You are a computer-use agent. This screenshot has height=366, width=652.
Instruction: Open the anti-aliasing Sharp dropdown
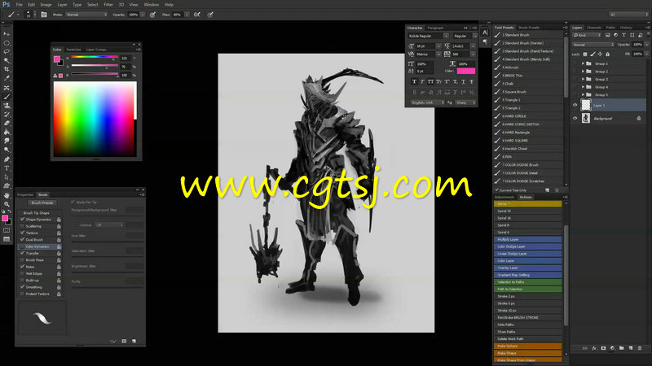465,102
